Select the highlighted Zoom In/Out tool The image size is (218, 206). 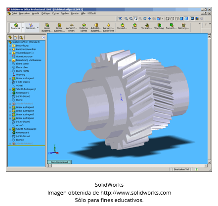pos(135,19)
